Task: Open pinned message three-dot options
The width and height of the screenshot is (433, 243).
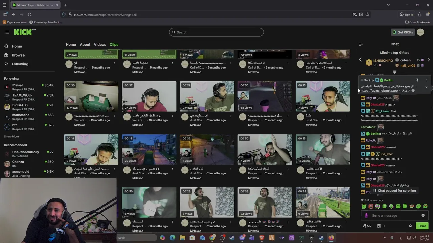Action: point(426,80)
